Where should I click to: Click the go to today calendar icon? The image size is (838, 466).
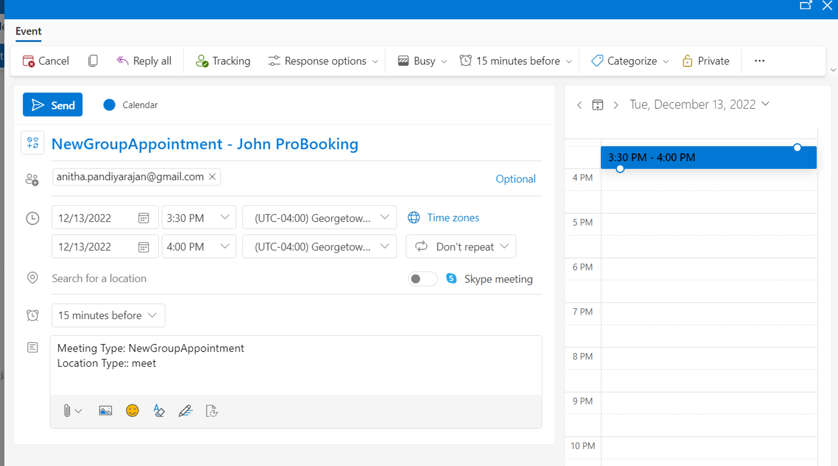click(597, 105)
